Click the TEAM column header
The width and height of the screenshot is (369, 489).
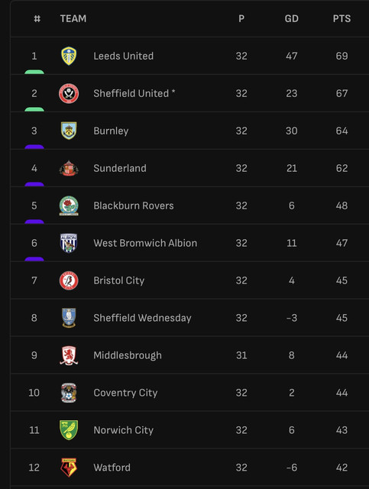click(73, 18)
